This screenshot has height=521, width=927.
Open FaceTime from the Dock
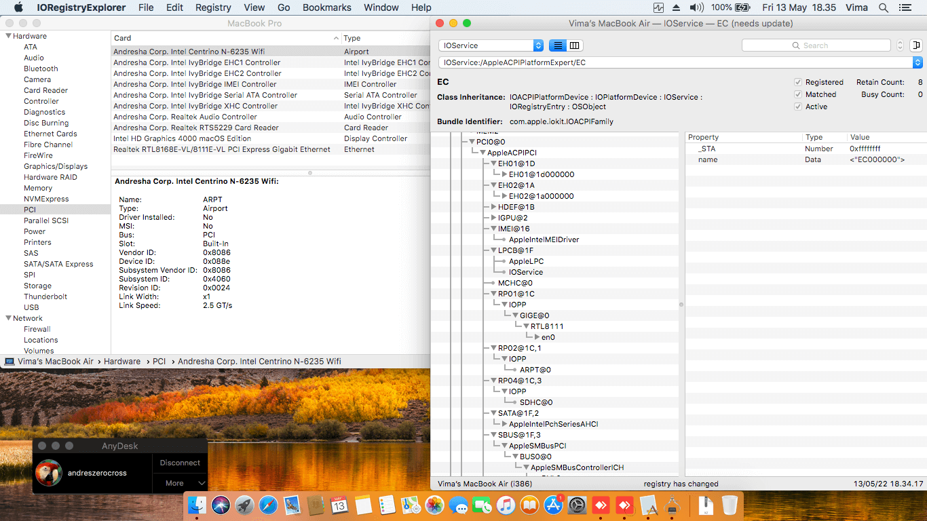[x=482, y=505]
